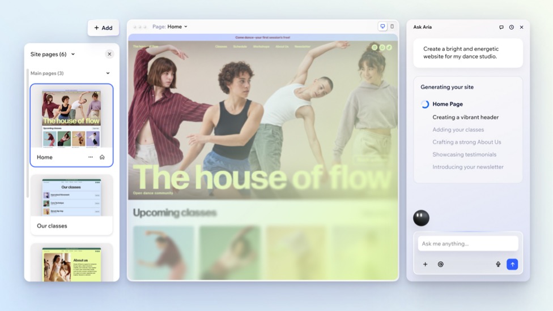Select the Our classes page thumbnail
This screenshot has height=311, width=553.
click(x=71, y=197)
